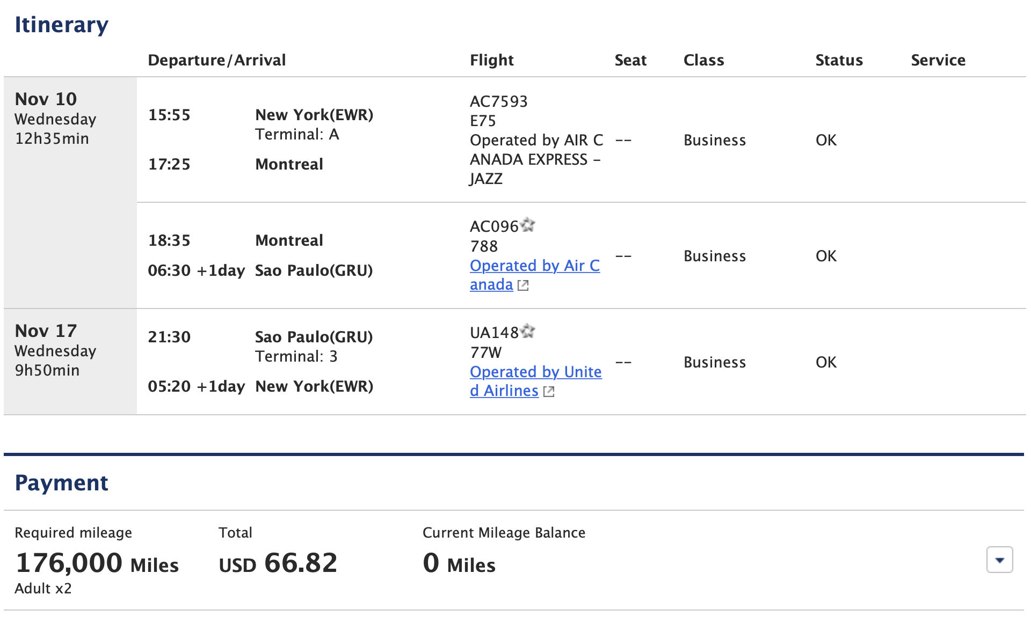The image size is (1031, 617).
Task: Select the Payment section heading
Action: tap(62, 482)
